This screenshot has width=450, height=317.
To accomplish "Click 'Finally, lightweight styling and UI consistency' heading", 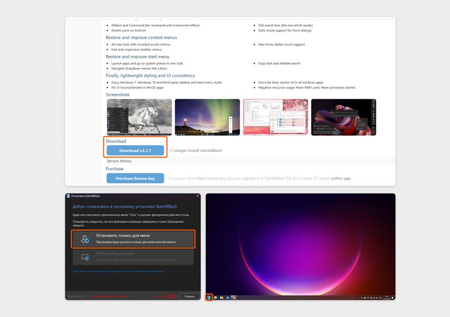I will 150,75.
